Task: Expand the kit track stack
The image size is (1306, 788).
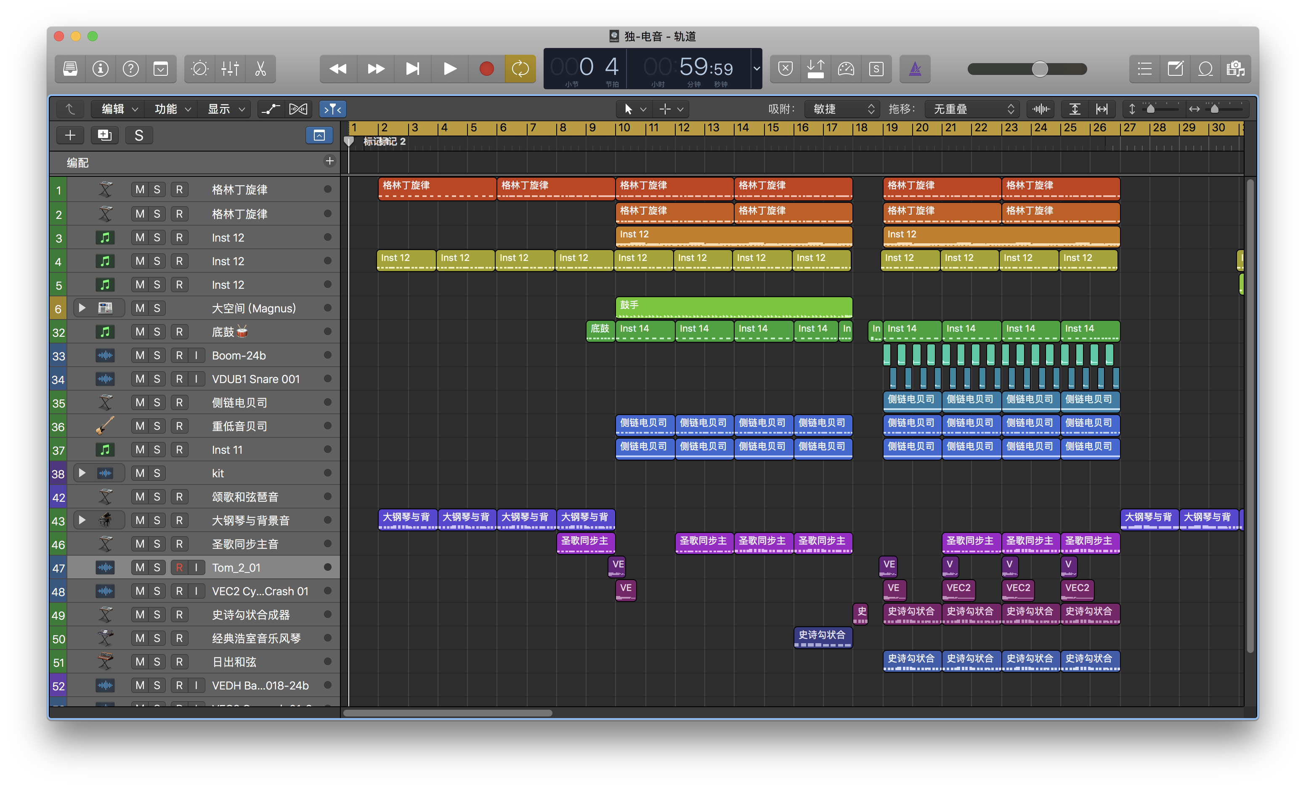Action: (82, 473)
